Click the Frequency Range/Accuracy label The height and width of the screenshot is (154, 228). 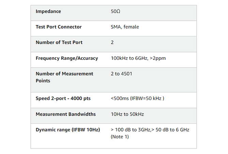pos(67,58)
